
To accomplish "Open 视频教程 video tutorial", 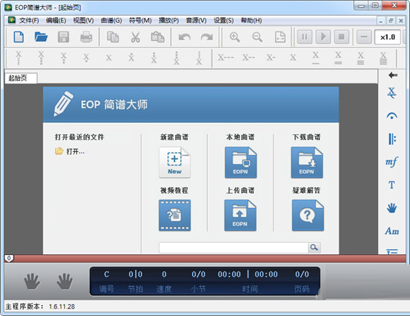I will point(174,215).
